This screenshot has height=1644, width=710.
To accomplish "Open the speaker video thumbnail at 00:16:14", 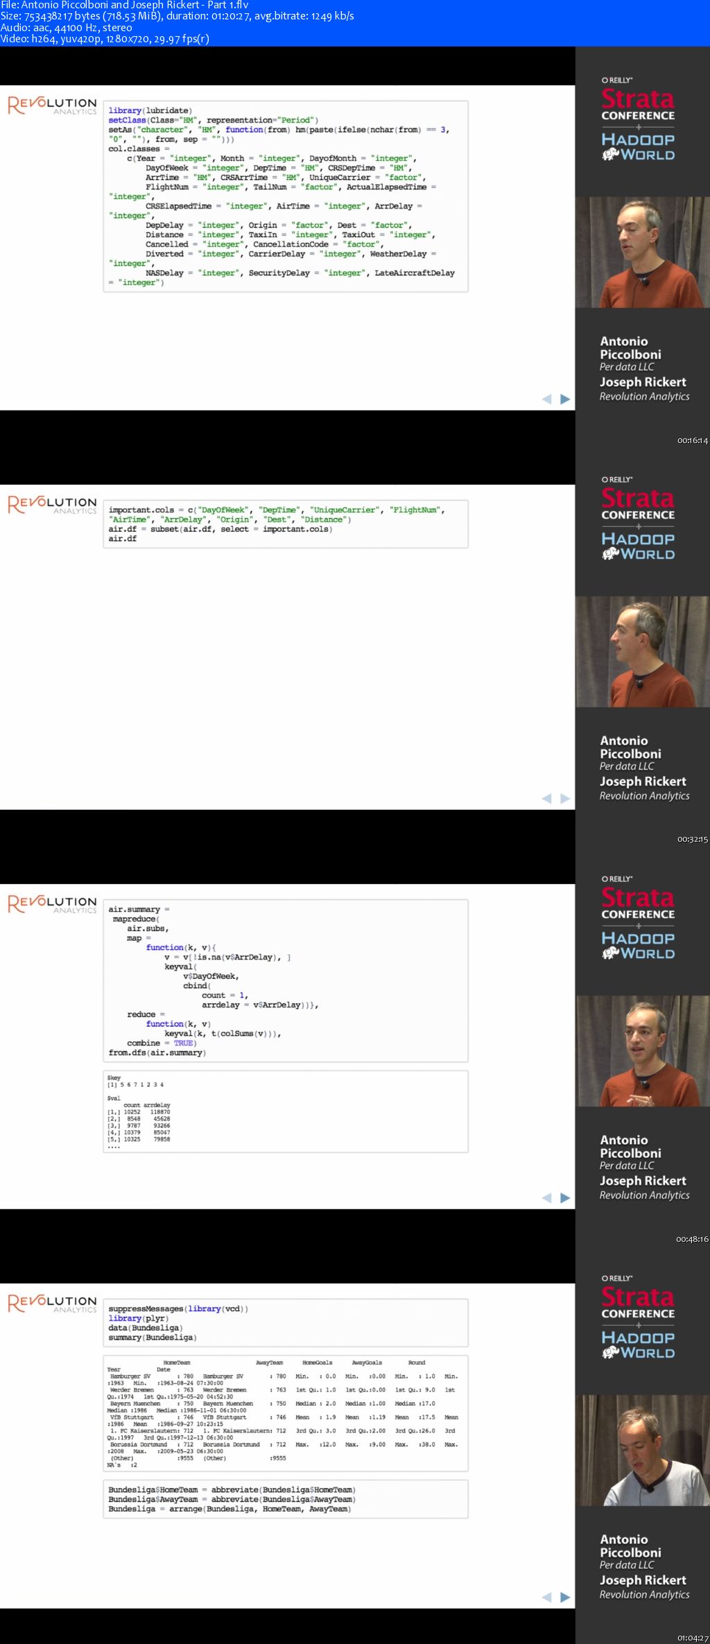I will click(642, 252).
